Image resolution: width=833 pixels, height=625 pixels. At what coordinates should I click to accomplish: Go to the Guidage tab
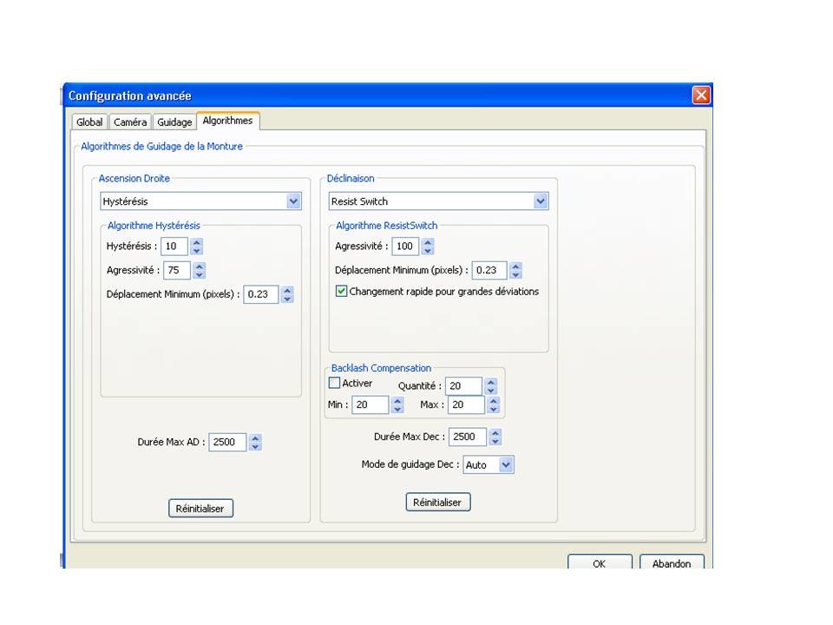pyautogui.click(x=174, y=122)
